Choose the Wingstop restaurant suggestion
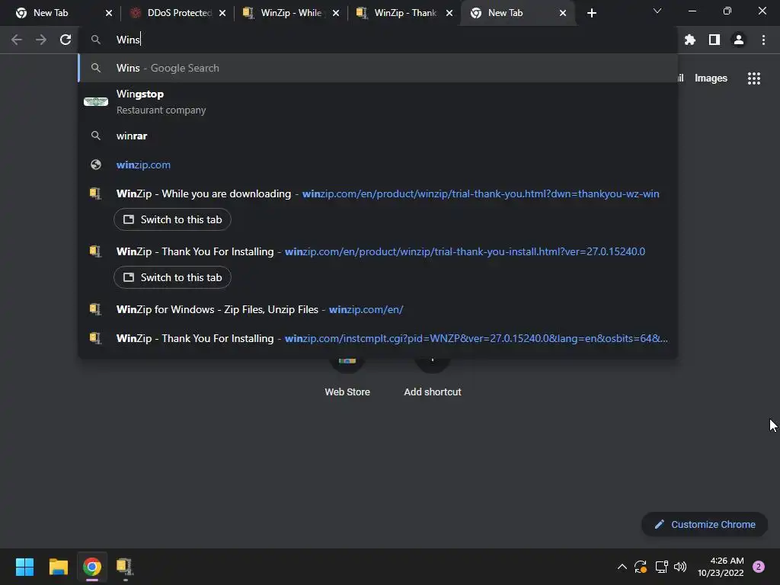780x585 pixels. tap(378, 102)
